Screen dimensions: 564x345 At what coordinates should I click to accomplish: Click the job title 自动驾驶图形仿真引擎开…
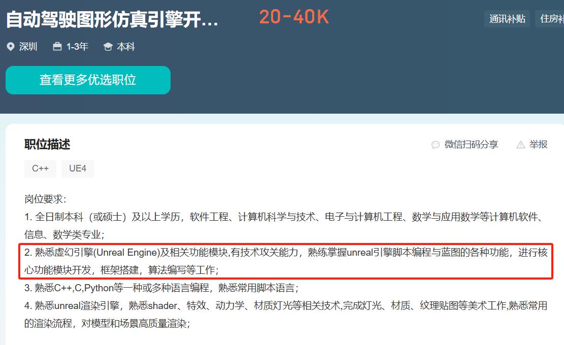click(x=112, y=19)
